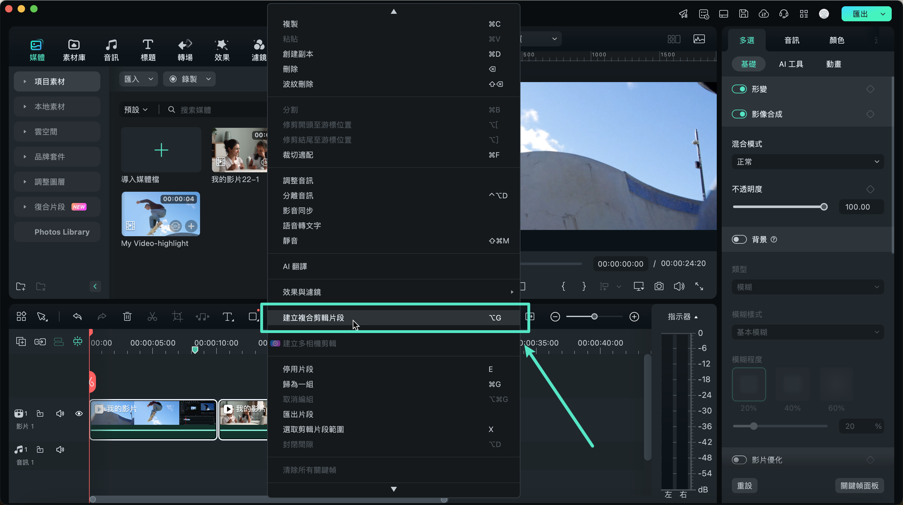Choose 分離音訊 in context menu

click(393, 195)
